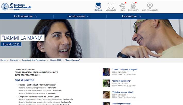
Task: Click Reparto riabilitazione neurologica media intensità line
Action: 45,102
